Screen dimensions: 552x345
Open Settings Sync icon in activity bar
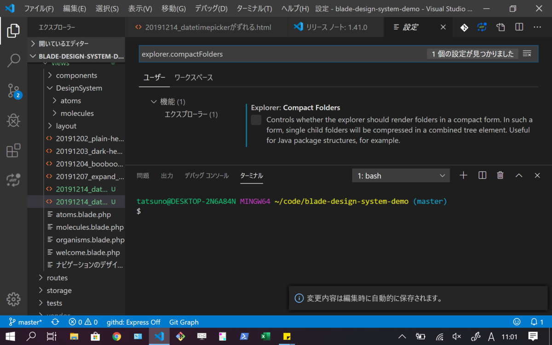13,180
